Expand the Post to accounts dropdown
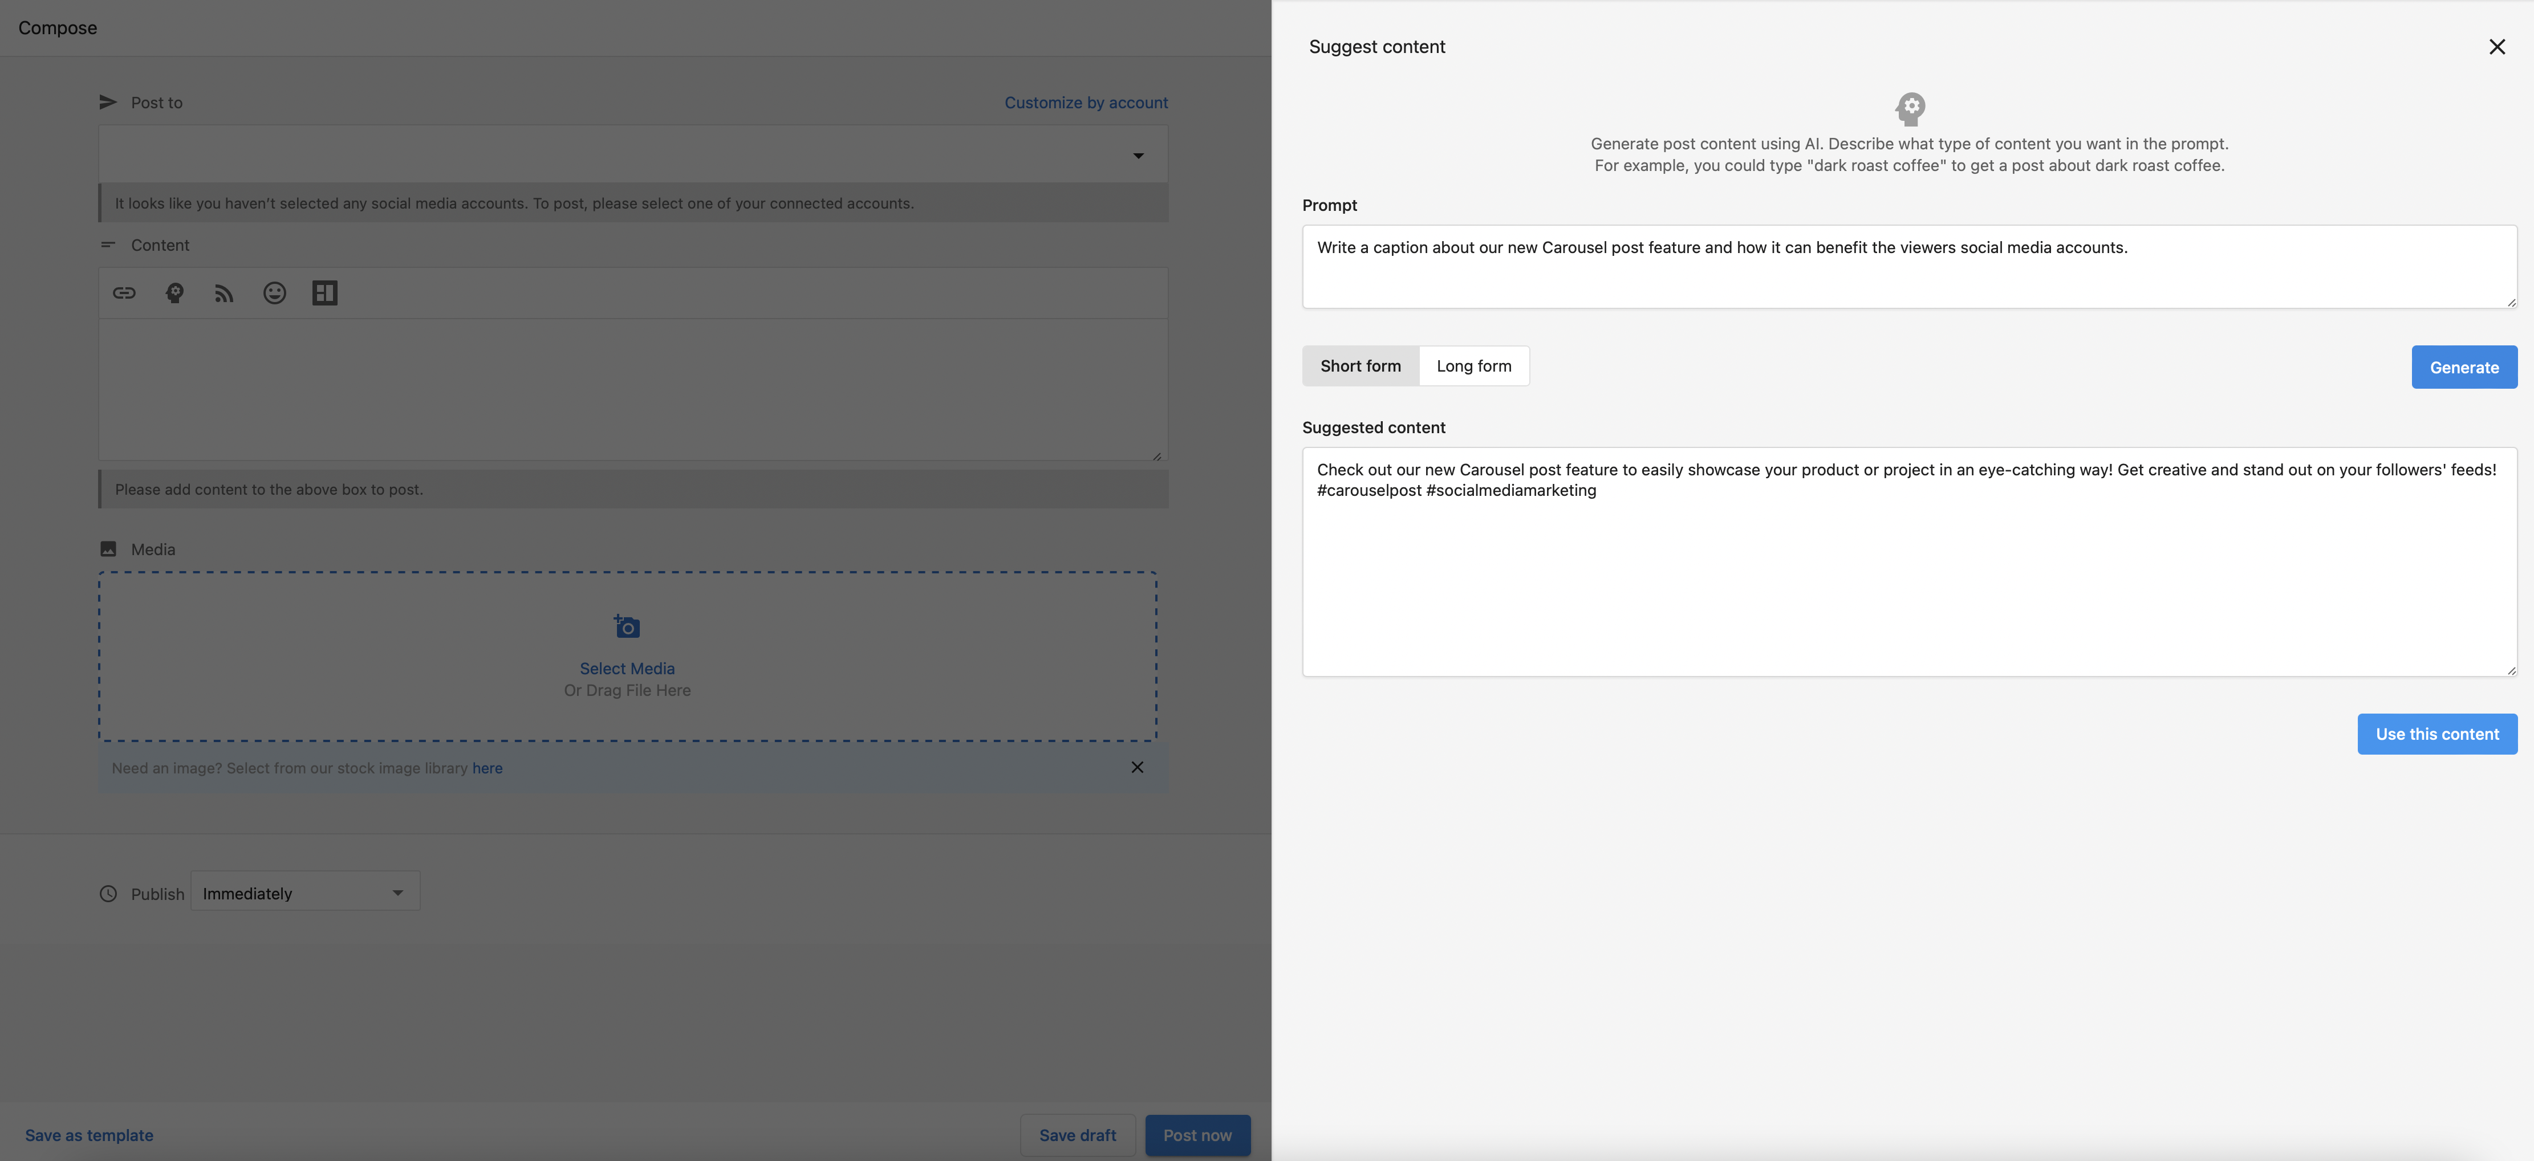This screenshot has width=2534, height=1161. point(1138,156)
